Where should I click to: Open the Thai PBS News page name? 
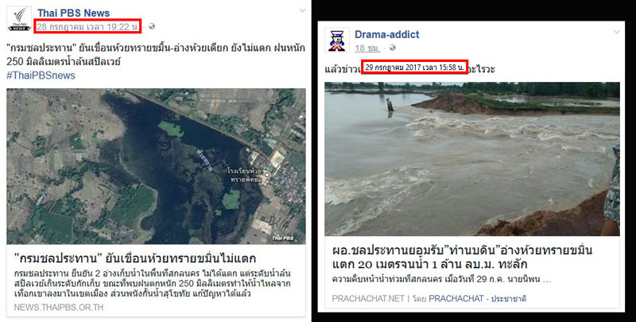click(73, 13)
